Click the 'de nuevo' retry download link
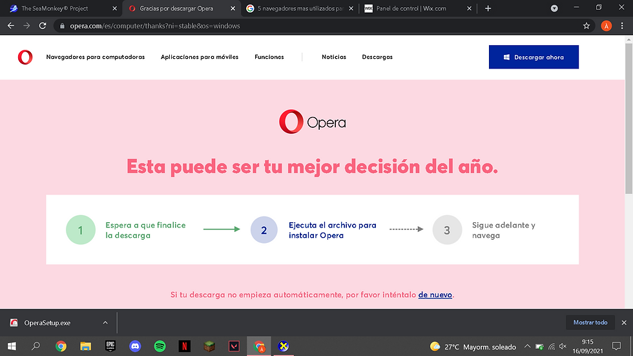This screenshot has width=633, height=356. click(435, 295)
